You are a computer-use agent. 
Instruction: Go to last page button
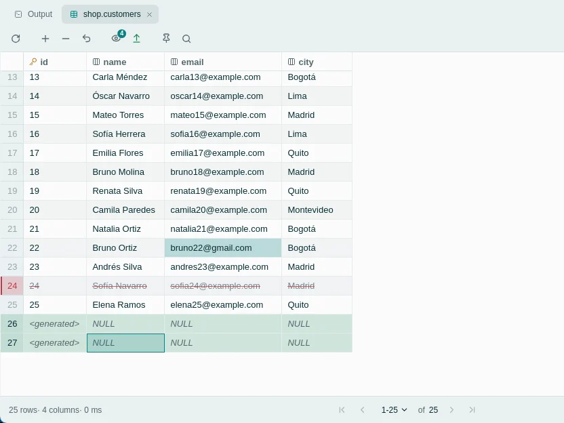[472, 409]
